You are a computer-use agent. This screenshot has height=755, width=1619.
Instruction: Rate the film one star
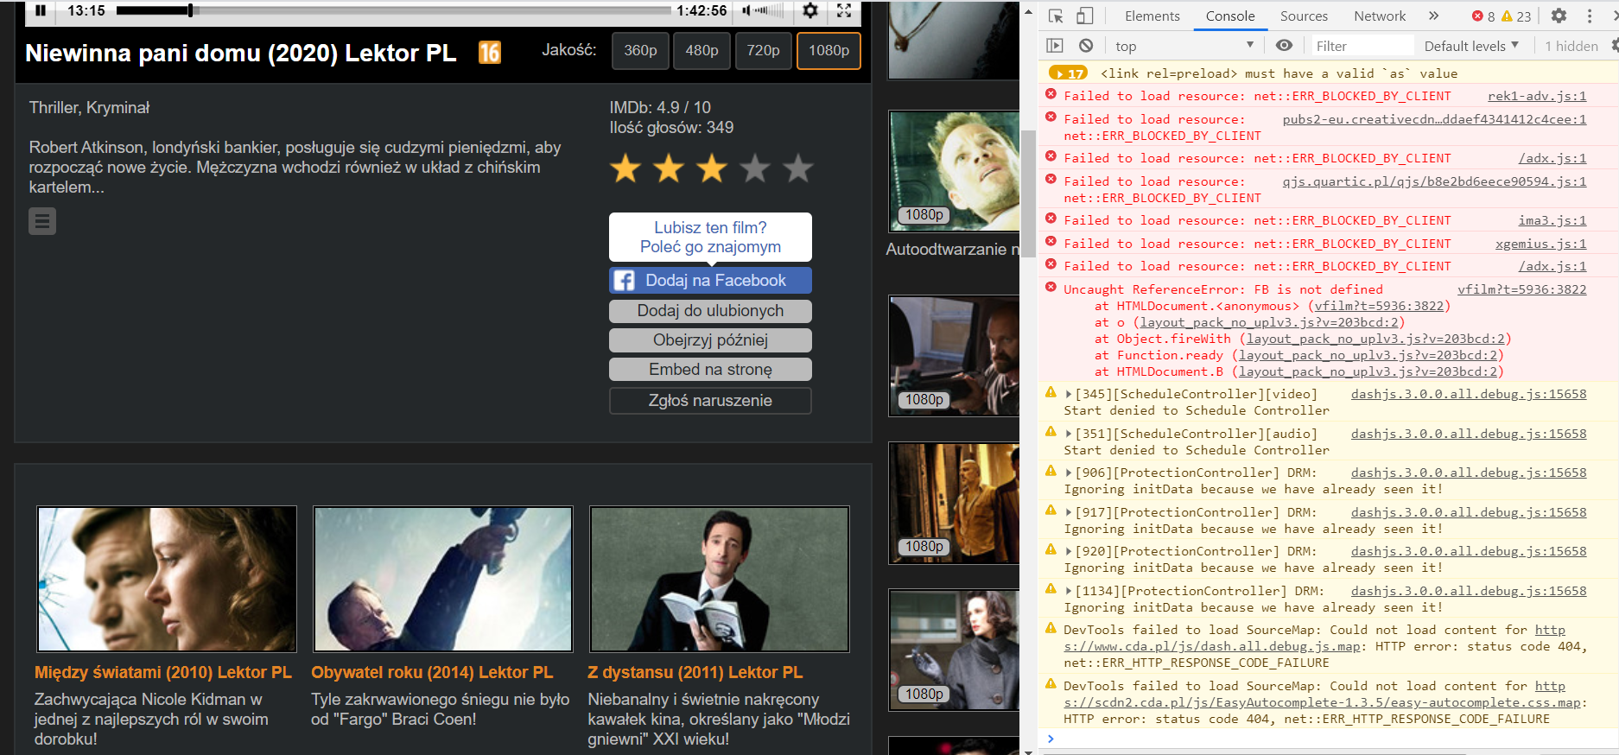625,168
